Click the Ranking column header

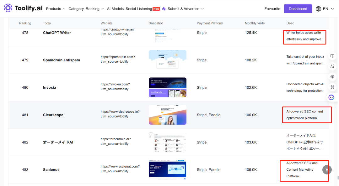pos(25,23)
